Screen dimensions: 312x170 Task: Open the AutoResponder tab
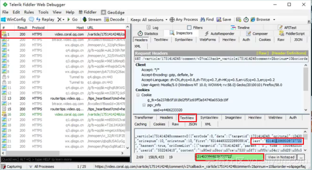pos(220,34)
